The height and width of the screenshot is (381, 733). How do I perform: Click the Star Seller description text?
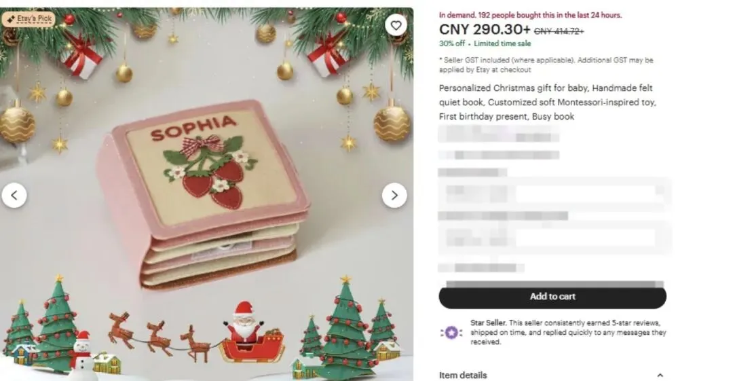[568, 332]
